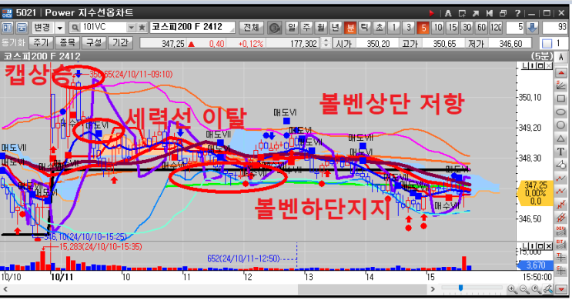572x300 pixels.
Task: Select the eraser drawing tool
Action: (560, 165)
